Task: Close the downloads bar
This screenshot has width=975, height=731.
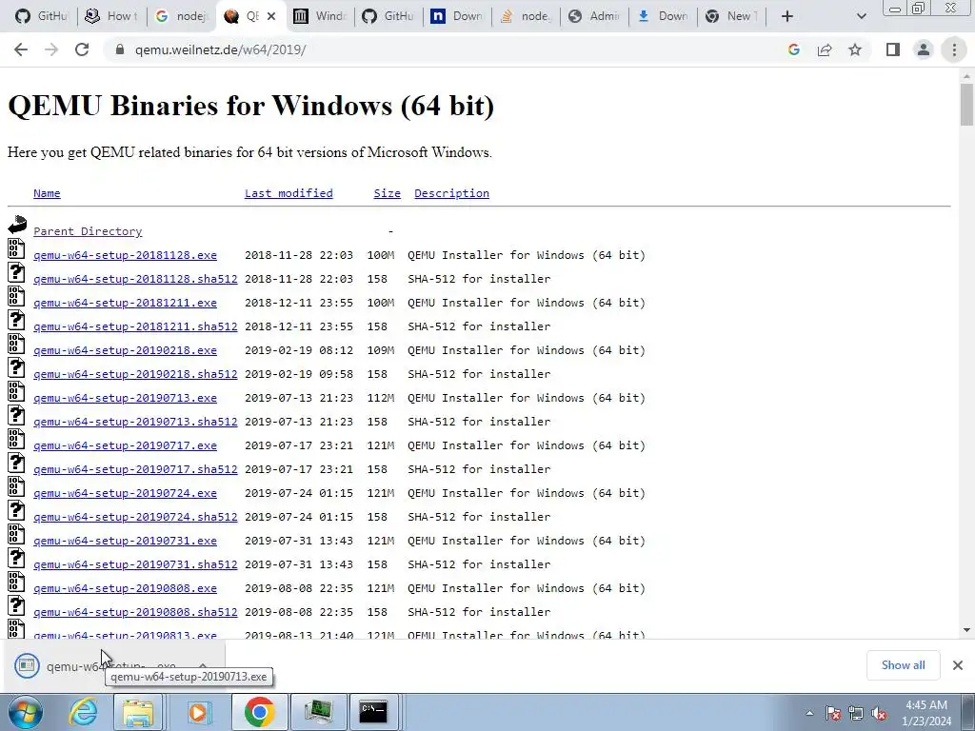Action: (x=958, y=665)
